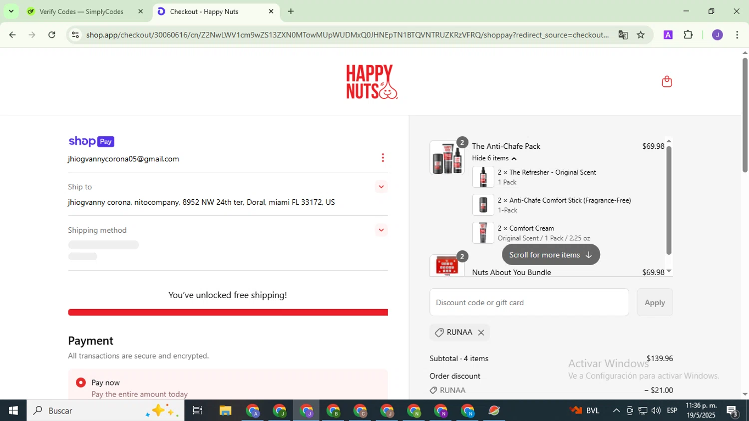Open File Explorer from the taskbar

tap(225, 411)
